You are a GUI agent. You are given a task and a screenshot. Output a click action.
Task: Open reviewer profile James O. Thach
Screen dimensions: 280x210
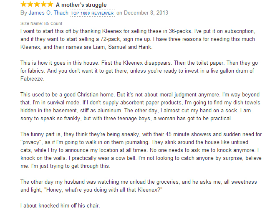[48, 13]
